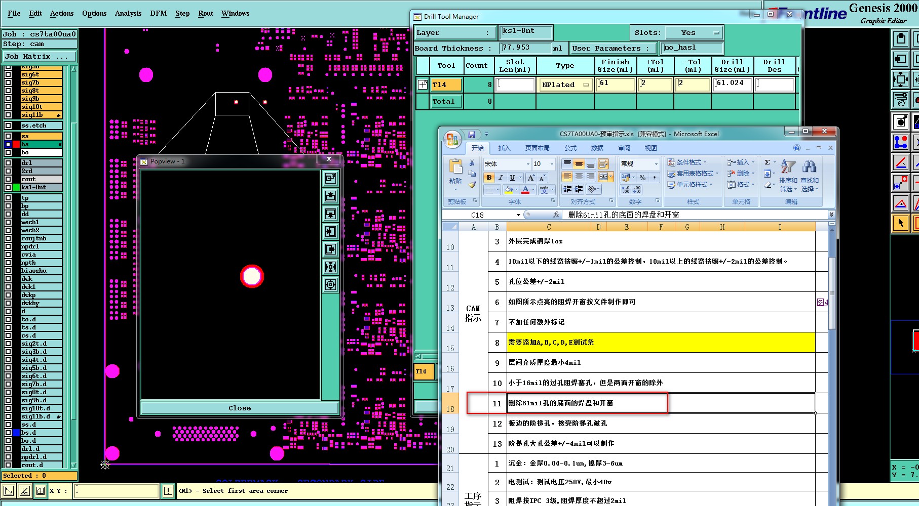Click the Excel Office button
Screen dimensions: 919x506
point(452,139)
